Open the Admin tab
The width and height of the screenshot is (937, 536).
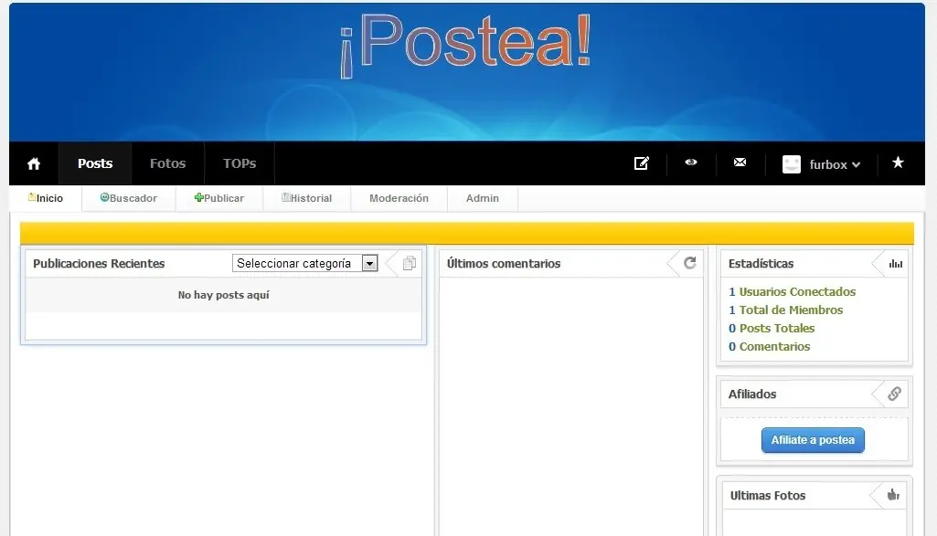pos(483,198)
